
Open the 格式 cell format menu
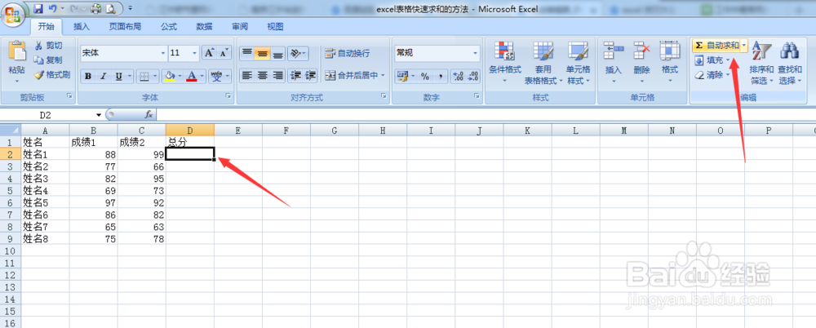click(x=669, y=63)
